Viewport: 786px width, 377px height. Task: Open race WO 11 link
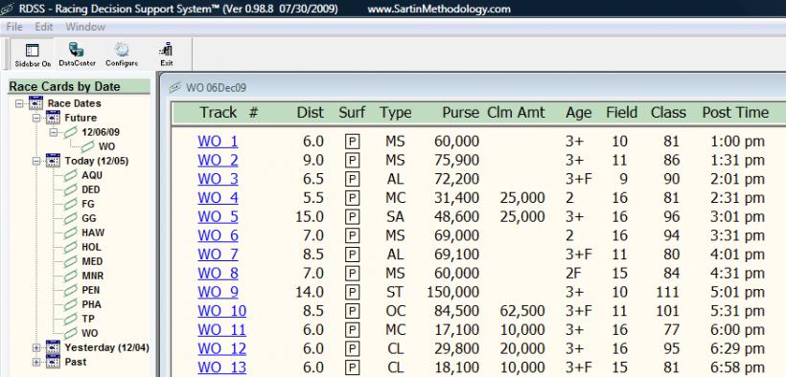pos(221,330)
